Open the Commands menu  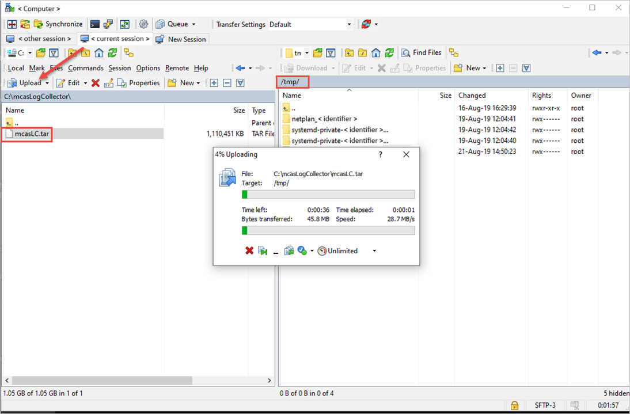pos(85,68)
